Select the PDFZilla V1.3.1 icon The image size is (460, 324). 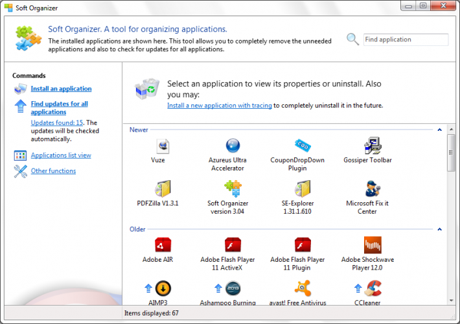click(x=163, y=189)
